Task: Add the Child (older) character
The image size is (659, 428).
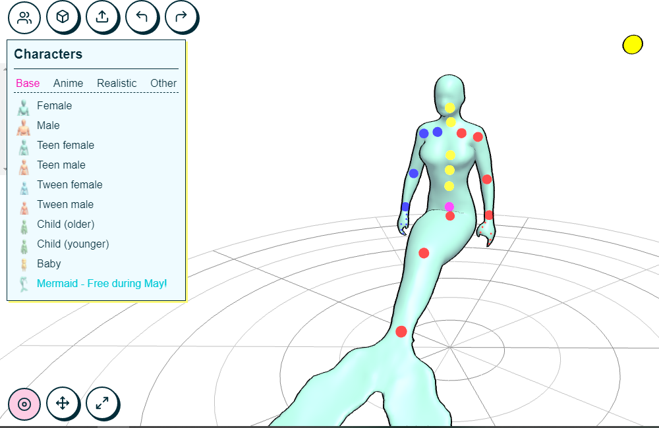Action: (65, 225)
